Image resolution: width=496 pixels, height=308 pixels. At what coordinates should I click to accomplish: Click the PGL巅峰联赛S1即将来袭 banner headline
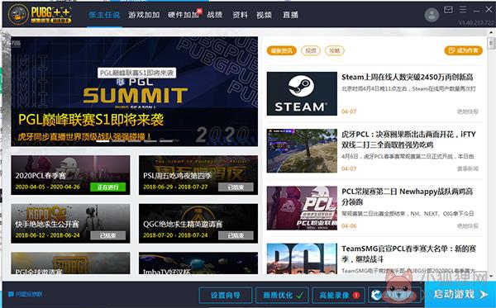pyautogui.click(x=91, y=120)
